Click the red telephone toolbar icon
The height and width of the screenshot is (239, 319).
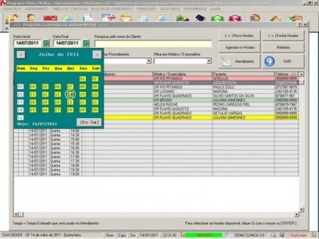point(235,18)
